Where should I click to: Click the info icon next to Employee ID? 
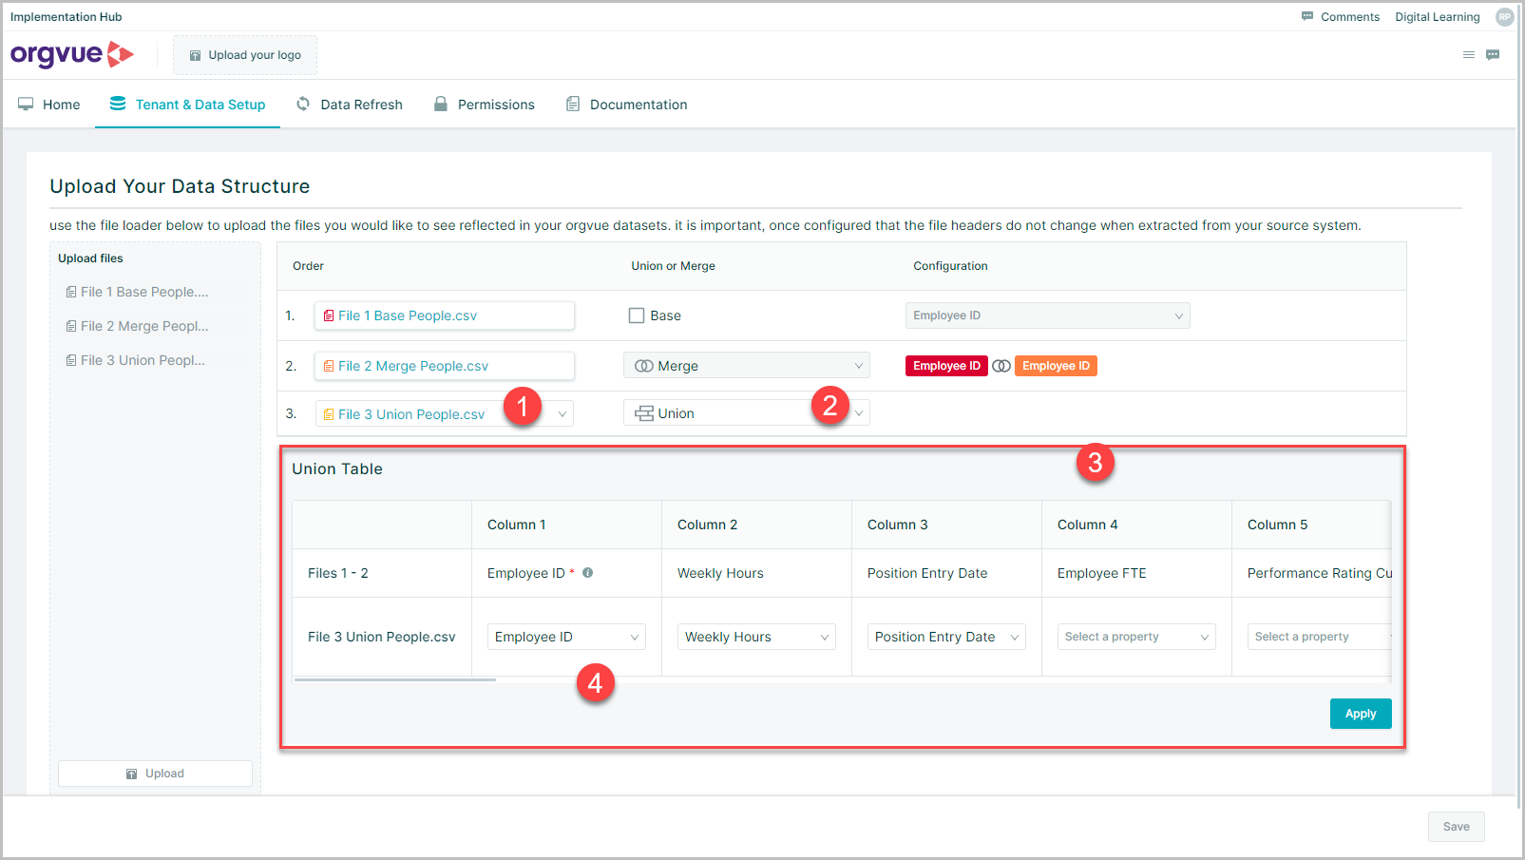click(x=587, y=573)
